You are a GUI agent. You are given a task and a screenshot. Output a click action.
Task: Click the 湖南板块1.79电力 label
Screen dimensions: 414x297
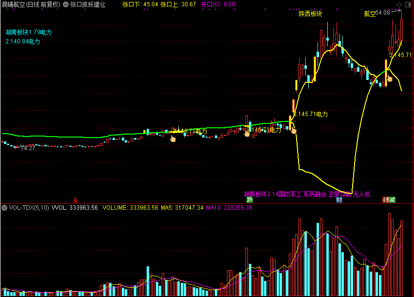[x=29, y=32]
